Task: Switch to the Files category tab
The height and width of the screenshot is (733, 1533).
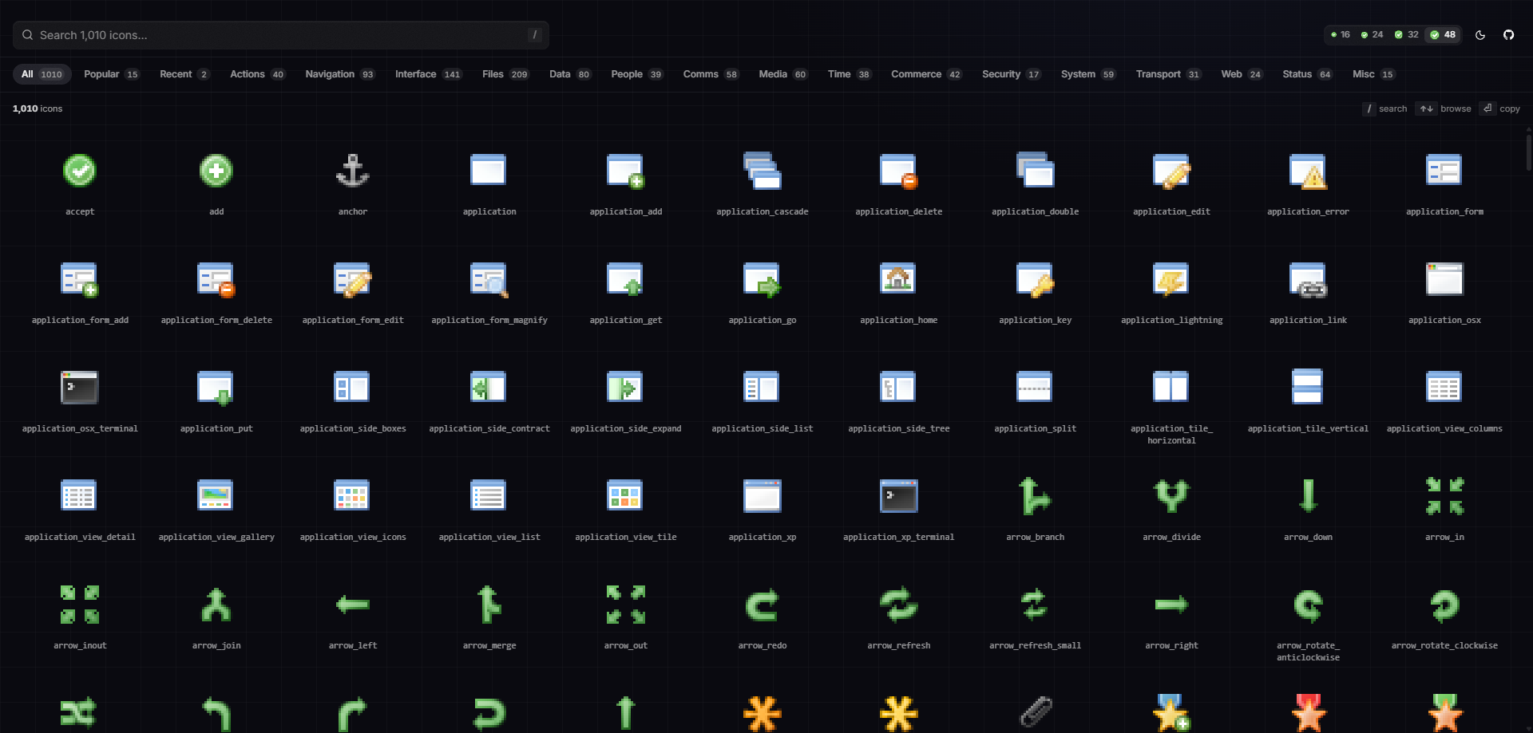Action: pyautogui.click(x=505, y=74)
